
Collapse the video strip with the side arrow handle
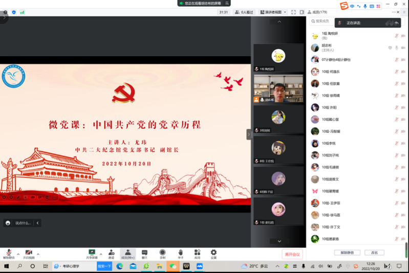(249, 134)
